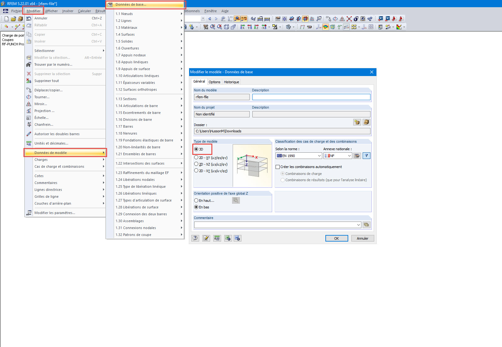
Task: Click the mirror tool icon in the toolbar
Action: coord(342,19)
